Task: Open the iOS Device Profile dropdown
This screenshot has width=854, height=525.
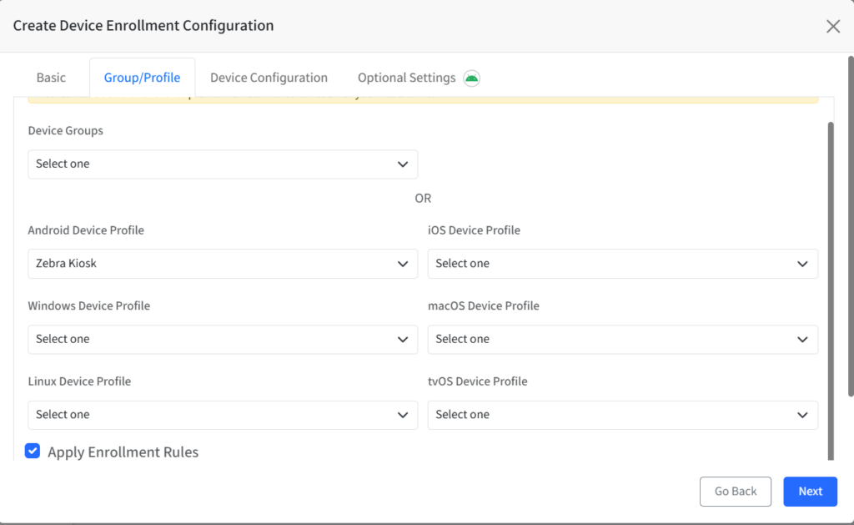Action: point(622,263)
